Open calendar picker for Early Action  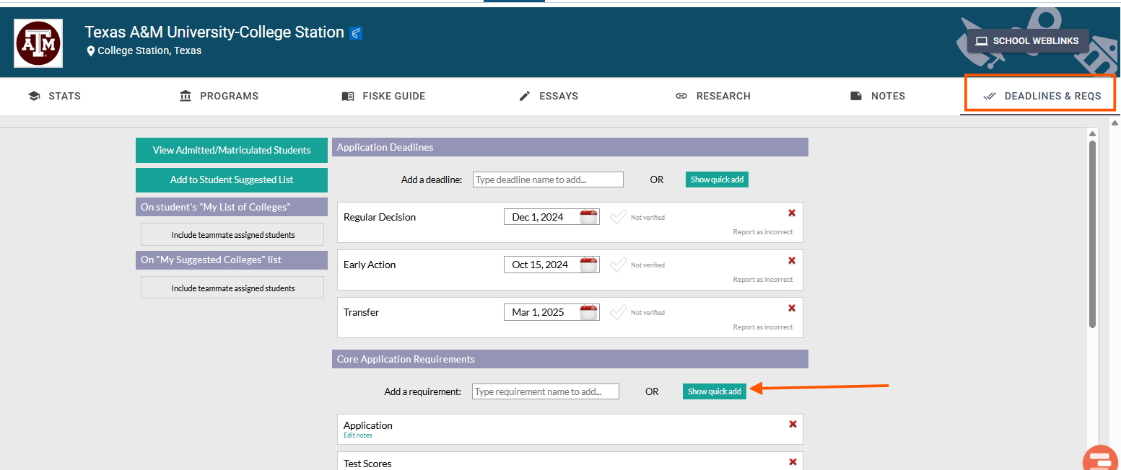point(590,264)
